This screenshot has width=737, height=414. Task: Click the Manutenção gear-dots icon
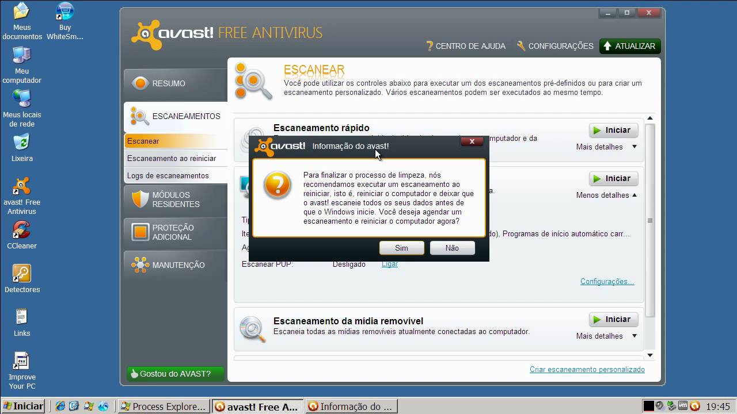[140, 265]
